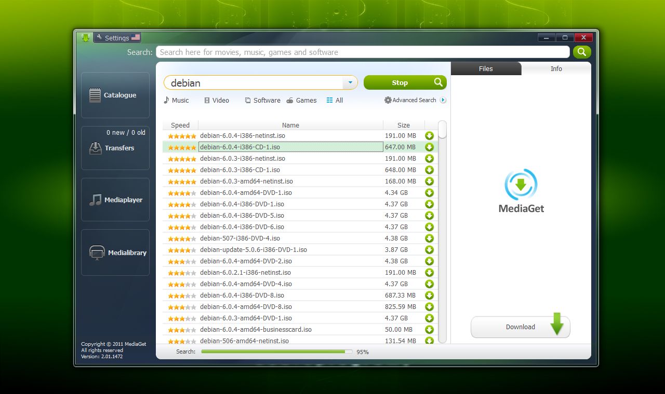Download debian-6.0.3-i386-netinst.iso via its green arrow
This screenshot has width=665, height=394.
click(x=429, y=159)
